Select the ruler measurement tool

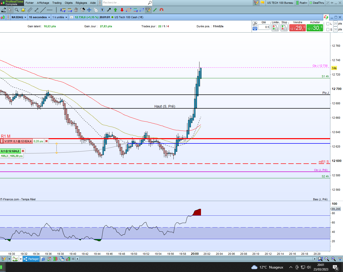[x=30, y=10]
